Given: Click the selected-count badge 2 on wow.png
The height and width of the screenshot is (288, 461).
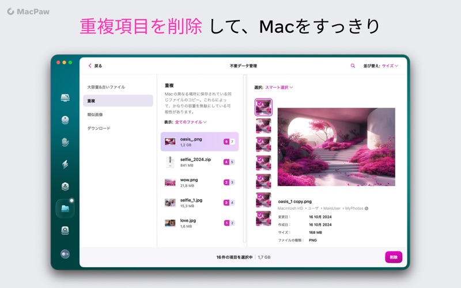Looking at the screenshot, I should (226, 182).
